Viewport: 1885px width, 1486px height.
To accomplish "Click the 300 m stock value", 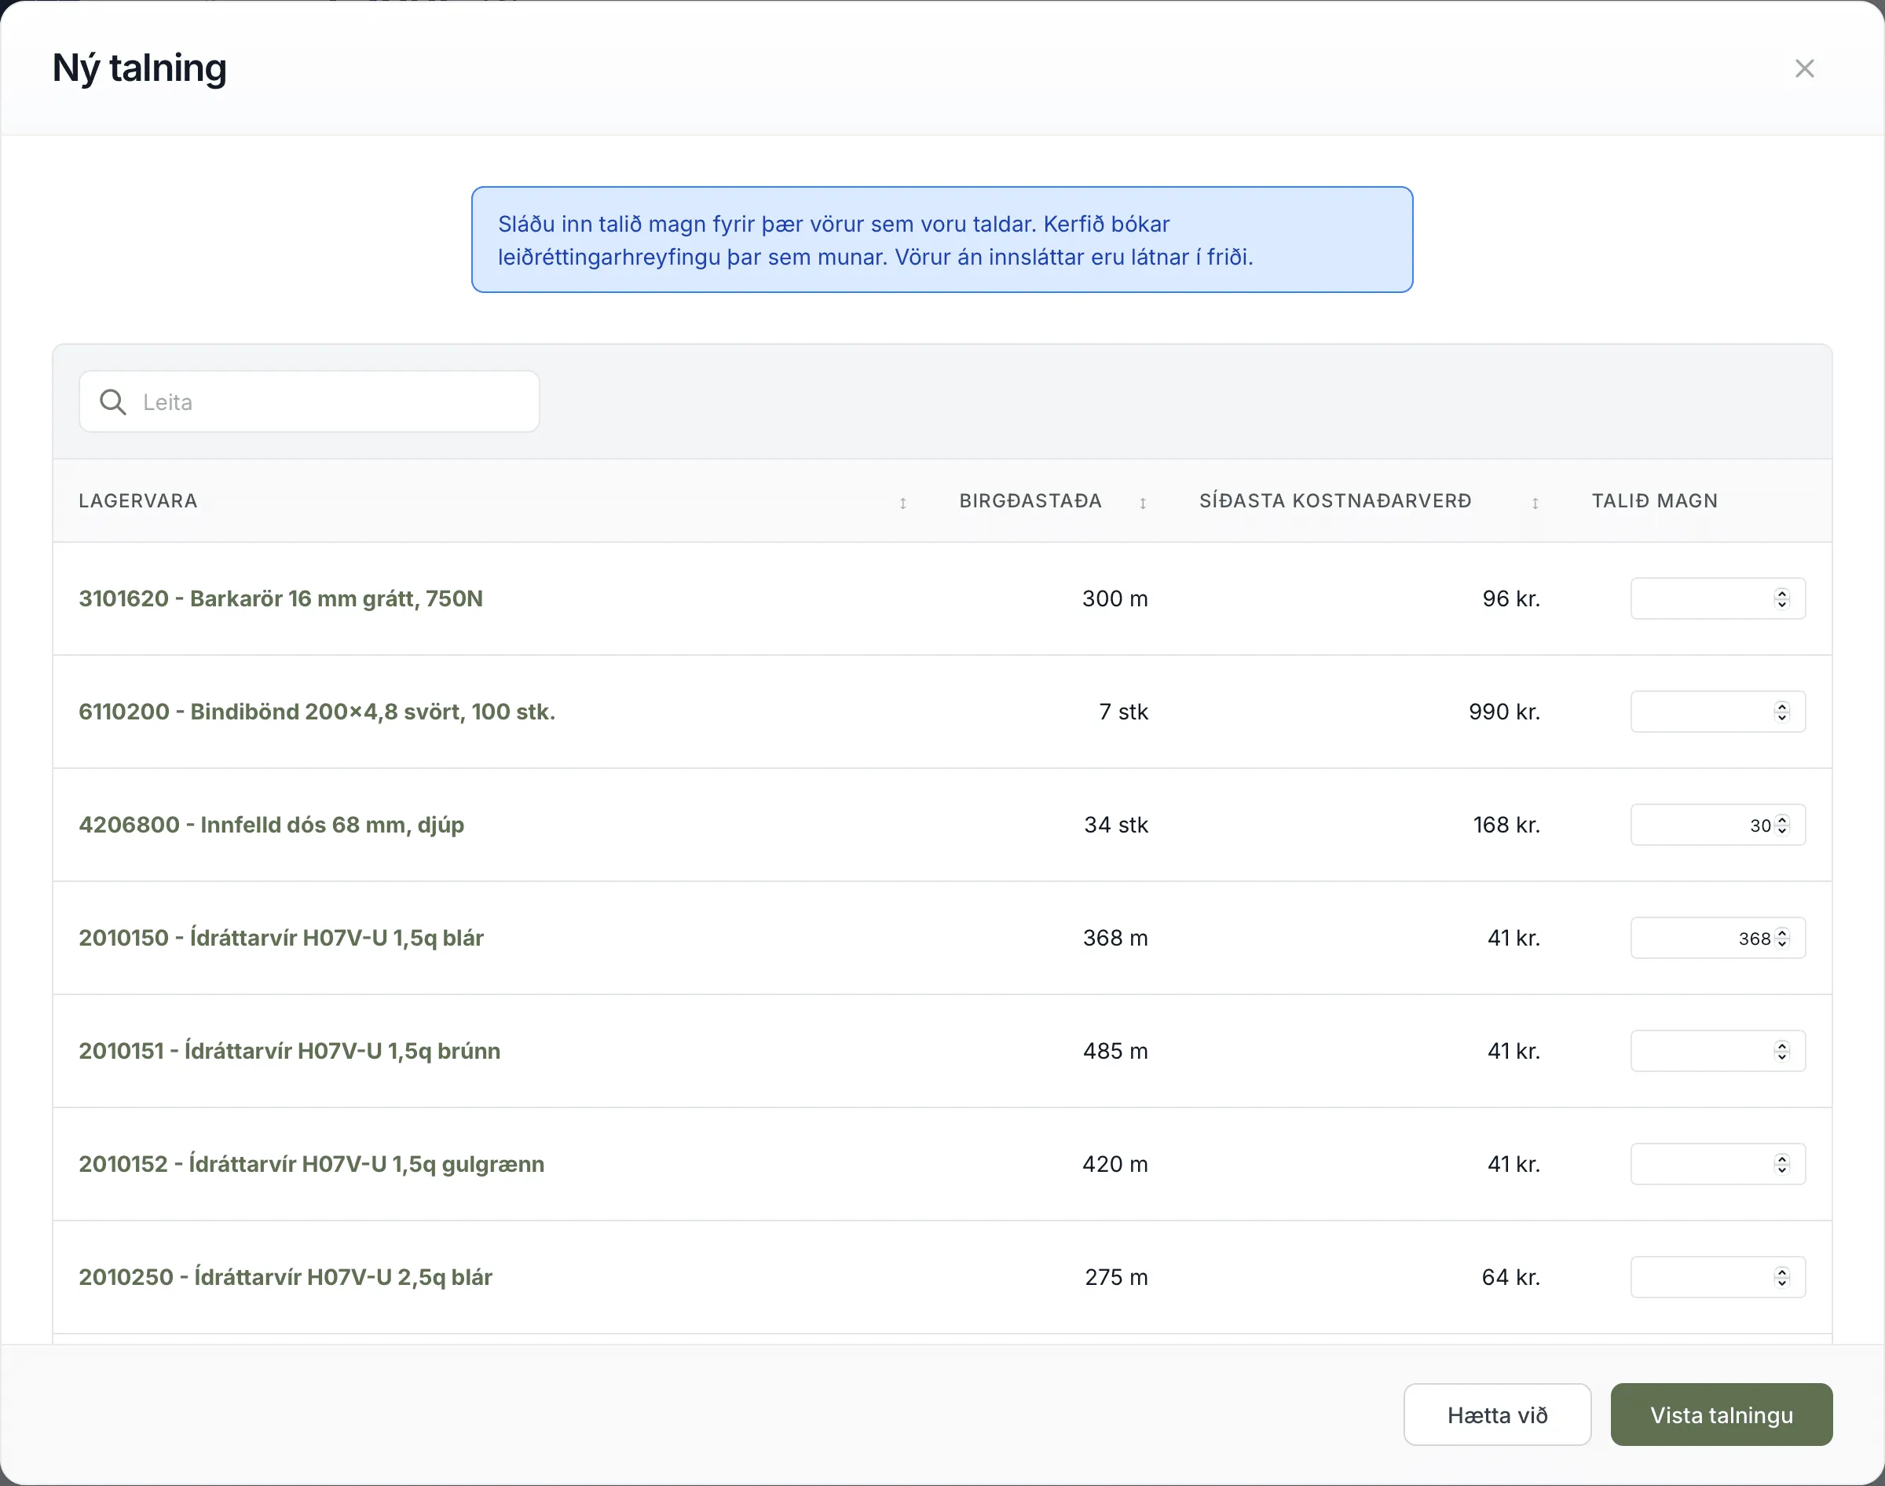I will coord(1115,598).
